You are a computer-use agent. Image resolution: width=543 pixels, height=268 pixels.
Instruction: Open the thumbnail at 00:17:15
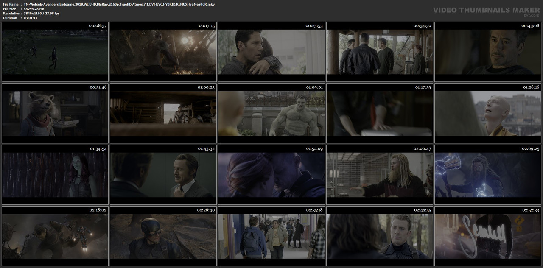tap(163, 52)
